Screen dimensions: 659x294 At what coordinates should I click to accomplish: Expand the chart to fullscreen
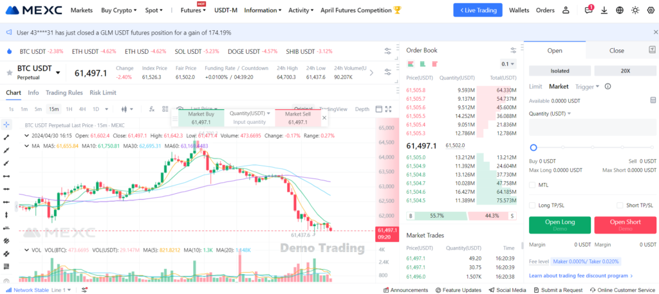tap(388, 109)
